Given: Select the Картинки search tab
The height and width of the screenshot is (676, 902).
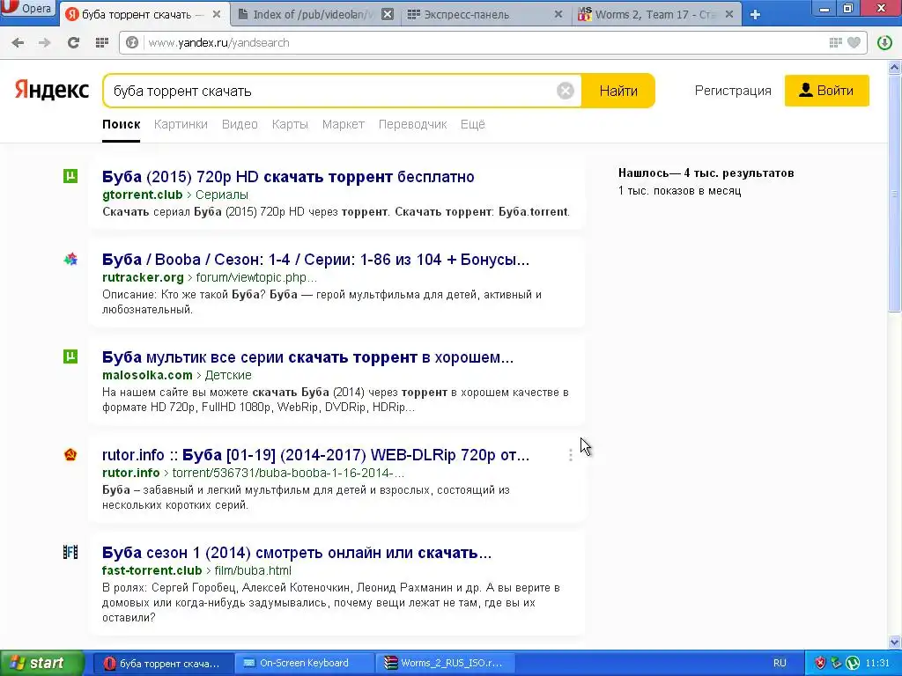Looking at the screenshot, I should [181, 124].
